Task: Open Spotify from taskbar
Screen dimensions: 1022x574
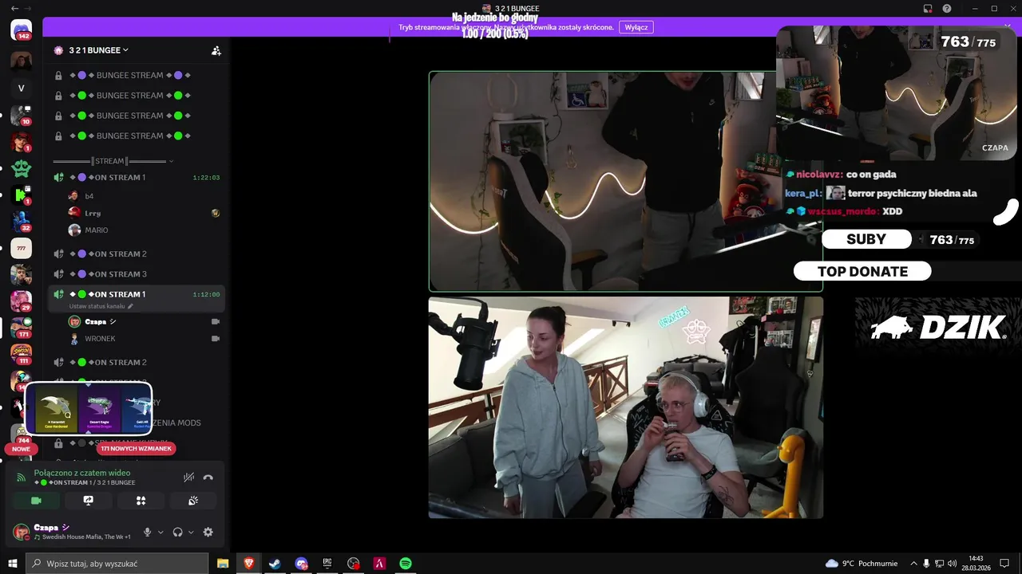Action: (406, 564)
